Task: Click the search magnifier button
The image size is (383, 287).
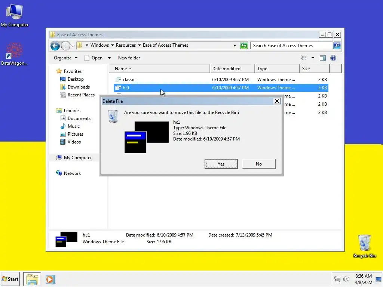Action: pos(337,45)
